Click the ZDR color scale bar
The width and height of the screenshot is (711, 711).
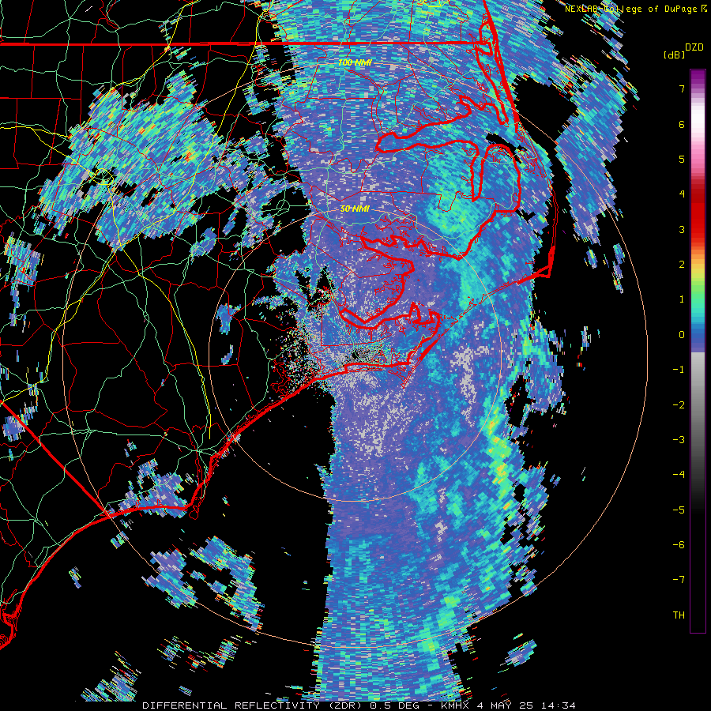pos(698,351)
